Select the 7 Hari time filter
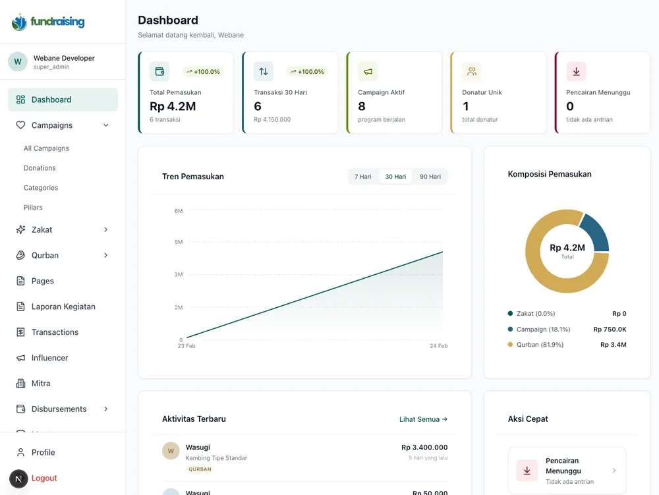 coord(362,176)
